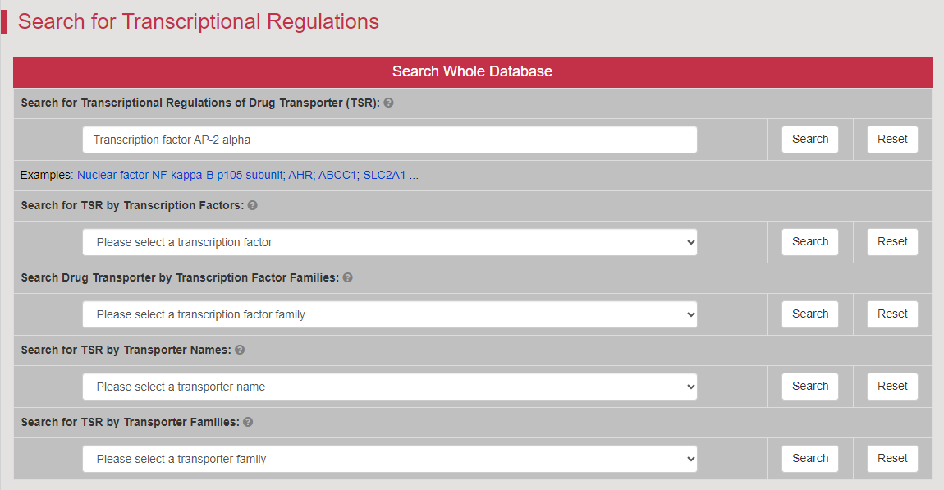Viewport: 944px width, 490px height.
Task: Expand the transporter family dropdown
Action: (389, 459)
